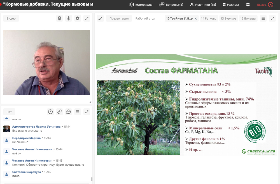Image resolution: width=280 pixels, height=184 pixels.
Task: Click the name Светлана Шарабура in chat
Action: (x=26, y=172)
